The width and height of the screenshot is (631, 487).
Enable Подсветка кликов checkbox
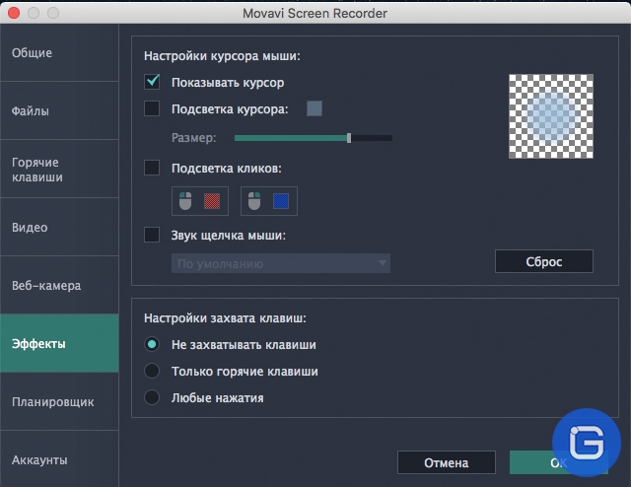tap(152, 168)
